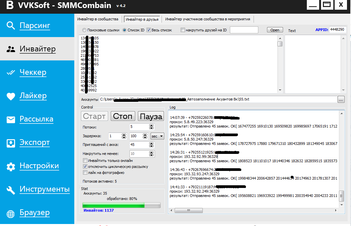Click the Парсинг magnifier icon
Viewport: 351px width, 226px height.
coord(11,26)
